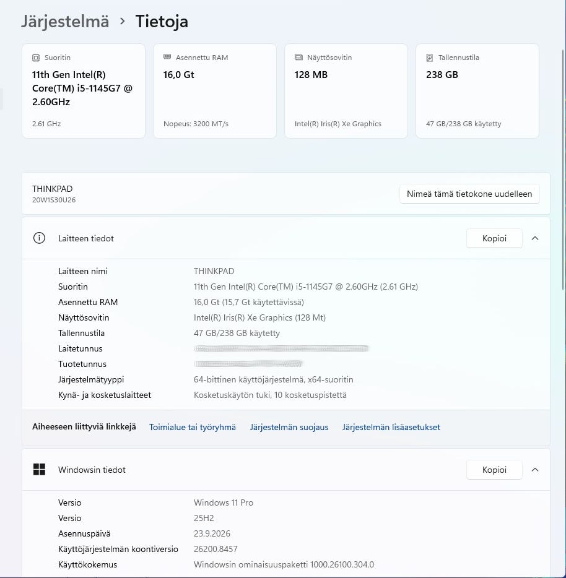Click '64-bittinen käyttöjärjestelmä, x64-suoritin' value
Viewport: 566px width, 578px height.
274,380
